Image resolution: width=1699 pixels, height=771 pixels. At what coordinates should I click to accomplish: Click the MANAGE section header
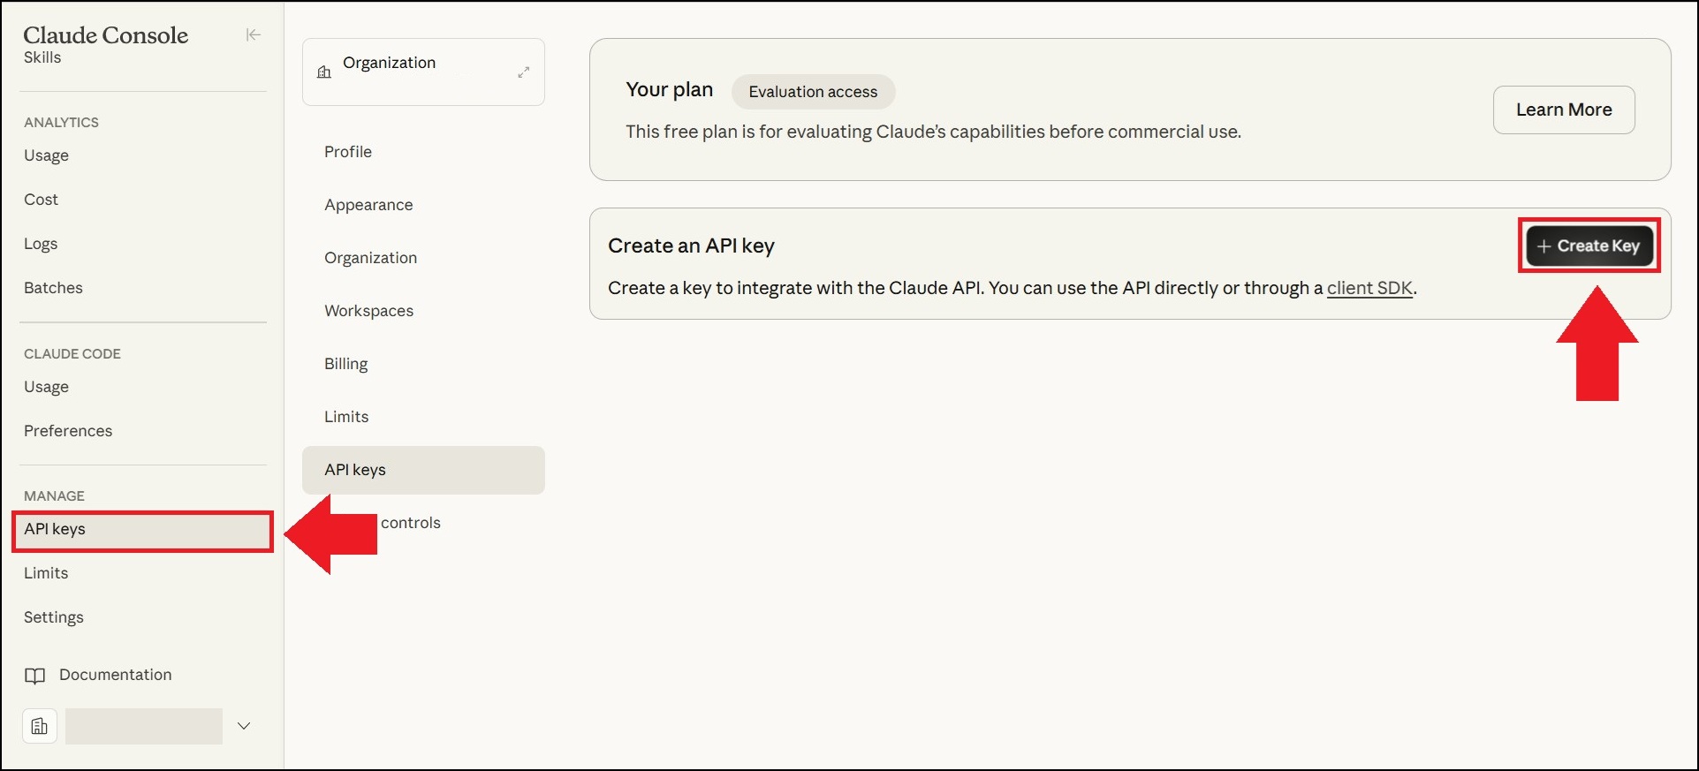pos(54,496)
